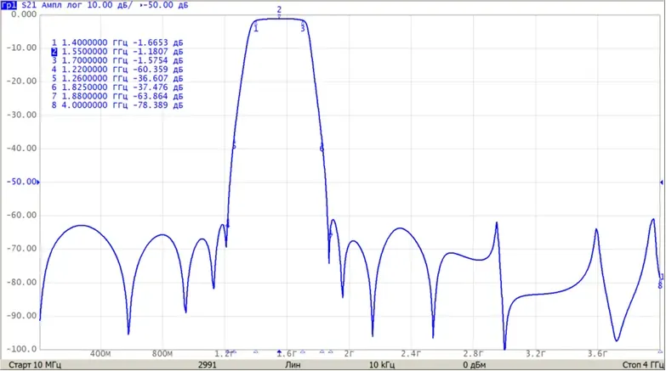Click the 0.000 Y-axis label

click(x=24, y=14)
